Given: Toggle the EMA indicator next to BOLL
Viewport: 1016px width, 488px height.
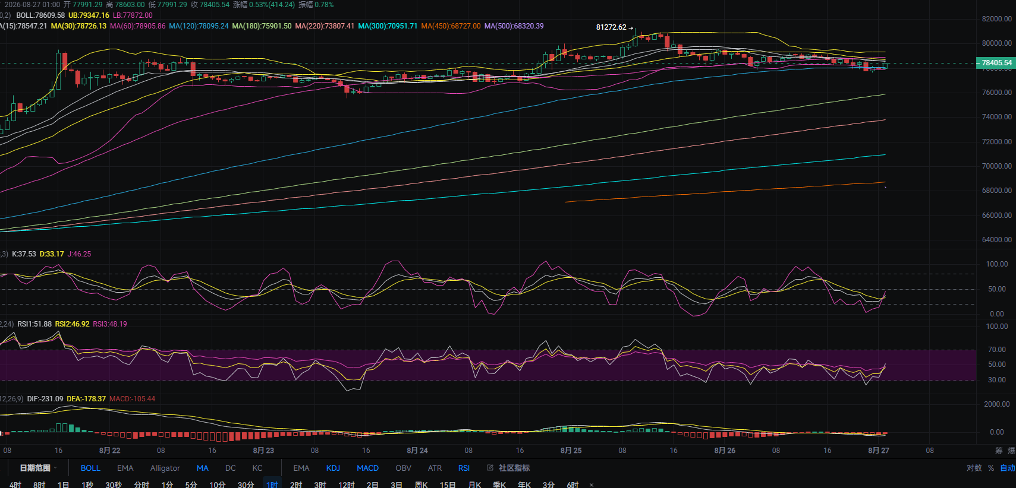Looking at the screenshot, I should tap(125, 468).
